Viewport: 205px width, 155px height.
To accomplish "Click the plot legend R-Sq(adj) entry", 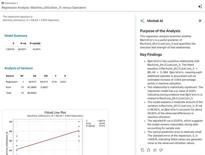I will [x=95, y=126].
